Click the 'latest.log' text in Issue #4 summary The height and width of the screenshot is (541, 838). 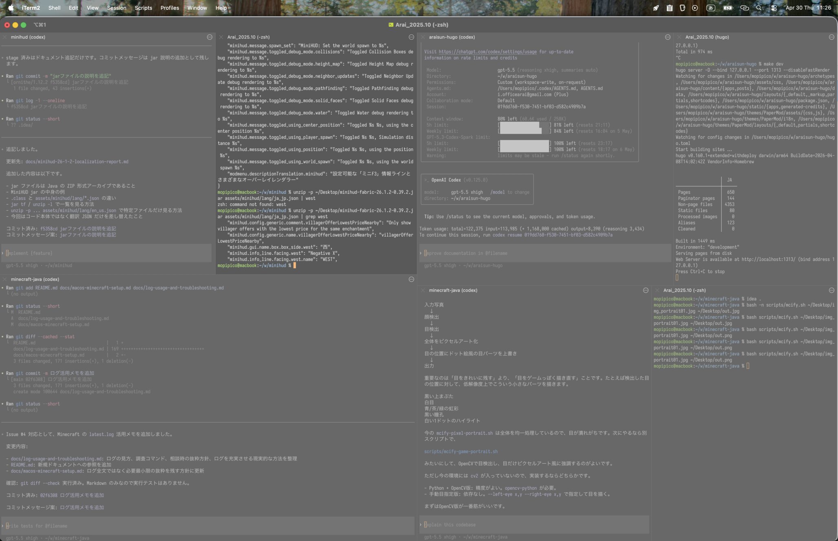101,434
